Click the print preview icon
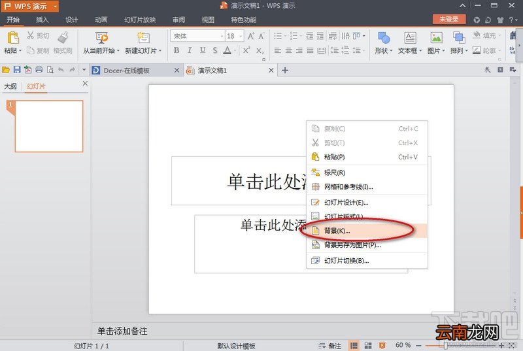 50,70
